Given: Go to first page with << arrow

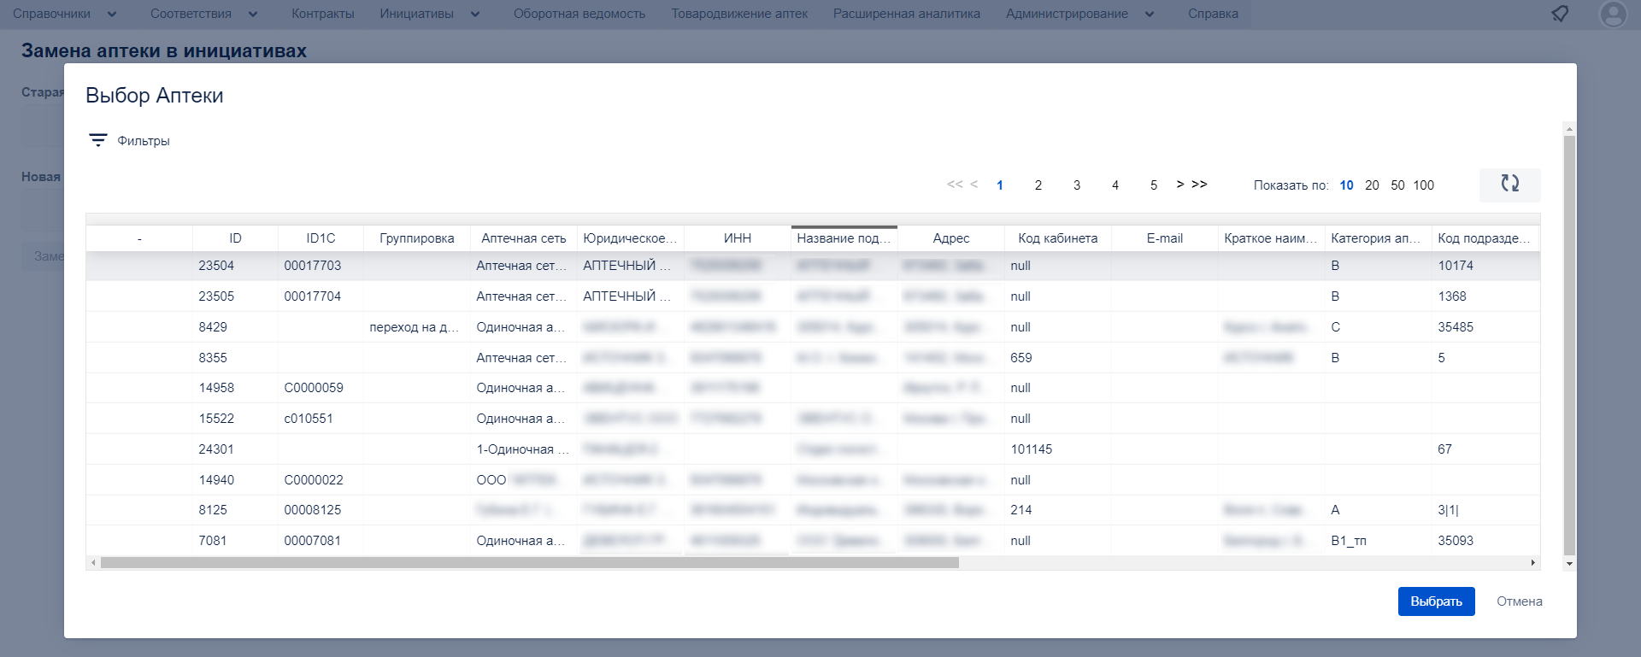Looking at the screenshot, I should pyautogui.click(x=955, y=185).
